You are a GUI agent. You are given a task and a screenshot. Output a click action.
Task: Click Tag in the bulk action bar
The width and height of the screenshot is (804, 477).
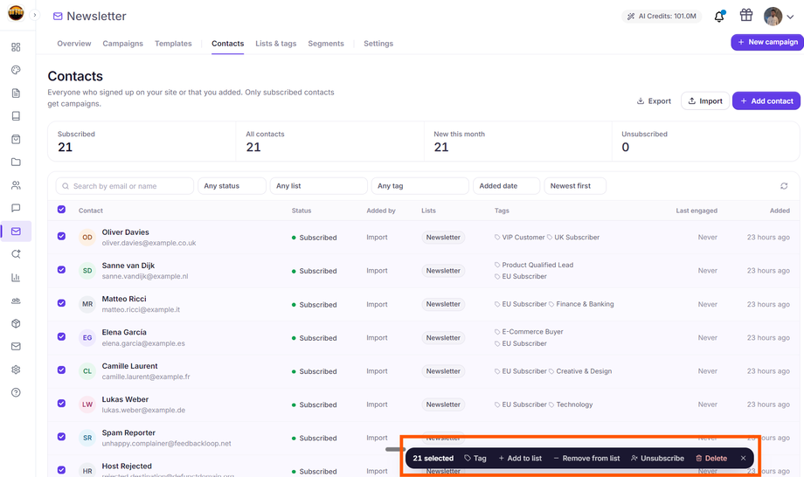475,458
